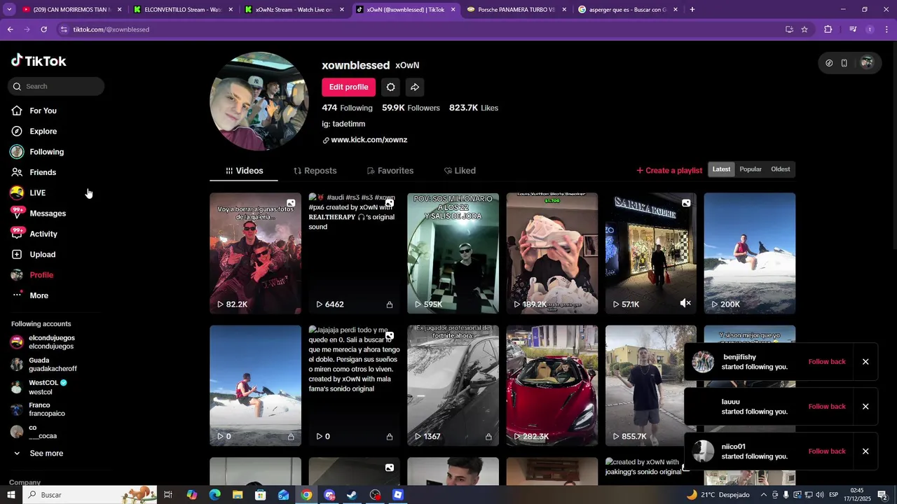This screenshot has height=504, width=897.
Task: Click the 474 Following count
Action: pyautogui.click(x=347, y=108)
